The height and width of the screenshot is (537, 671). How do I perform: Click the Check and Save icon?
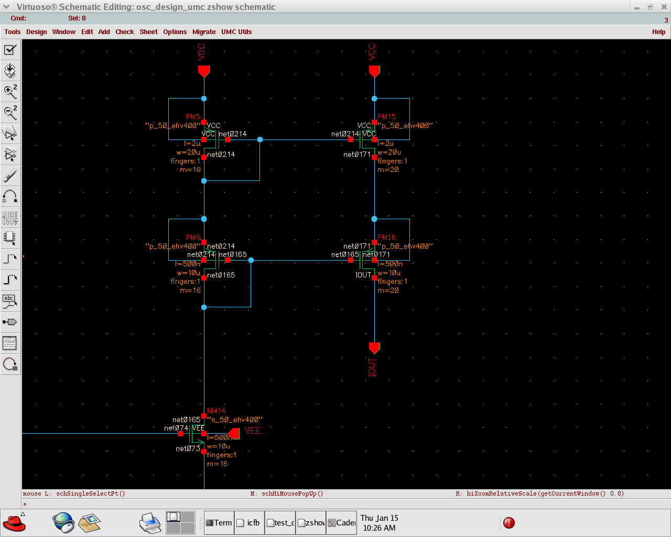pos(10,50)
